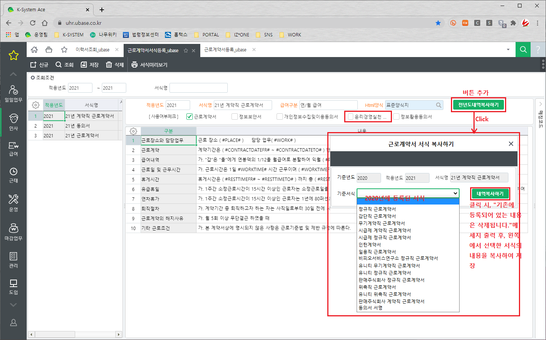Reload the browser page
The width and height of the screenshot is (546, 340).
33,23
